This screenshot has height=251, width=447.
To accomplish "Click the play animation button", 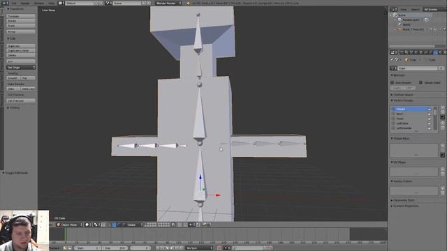I will [172, 248].
